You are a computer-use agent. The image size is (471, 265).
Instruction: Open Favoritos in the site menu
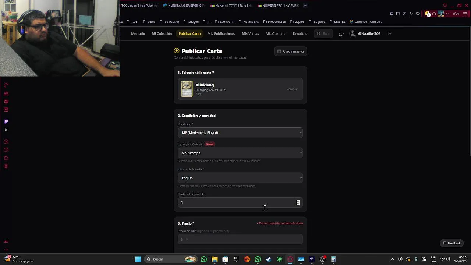point(300,33)
